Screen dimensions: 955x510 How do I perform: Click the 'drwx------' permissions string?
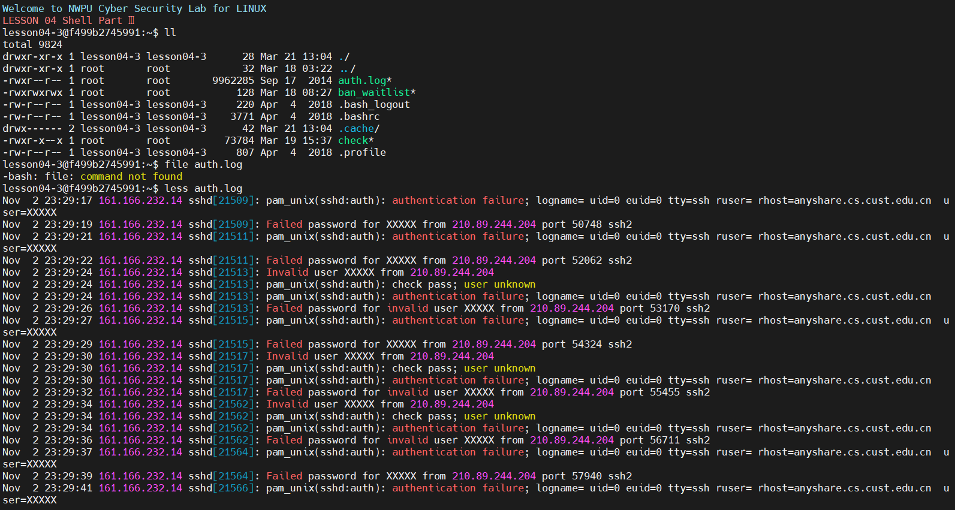point(32,128)
